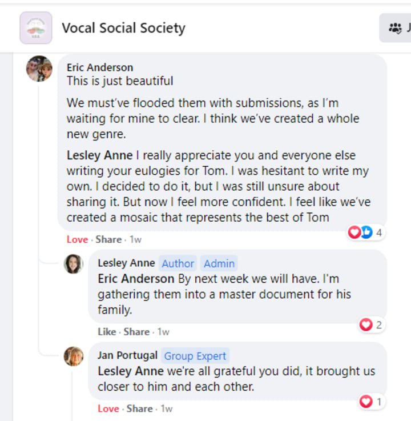The width and height of the screenshot is (411, 421).
Task: Open the Vocal Social Society group logo
Action: tap(36, 27)
